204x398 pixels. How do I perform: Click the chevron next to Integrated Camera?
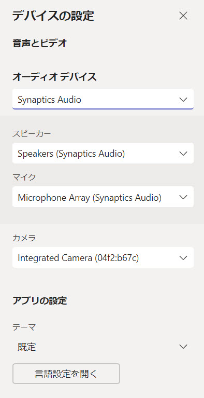[183, 257]
